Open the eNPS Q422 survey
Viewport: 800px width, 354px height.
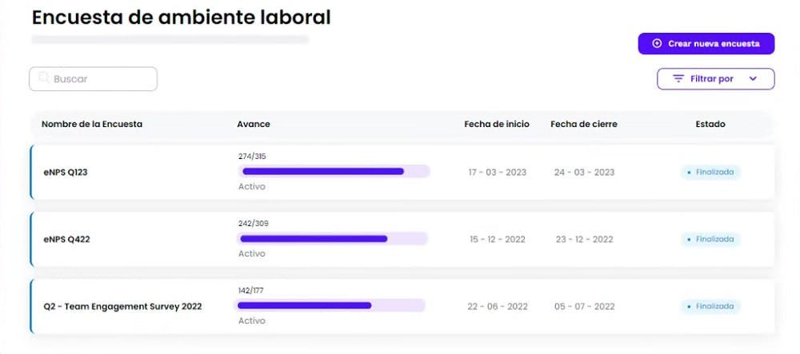(66, 239)
